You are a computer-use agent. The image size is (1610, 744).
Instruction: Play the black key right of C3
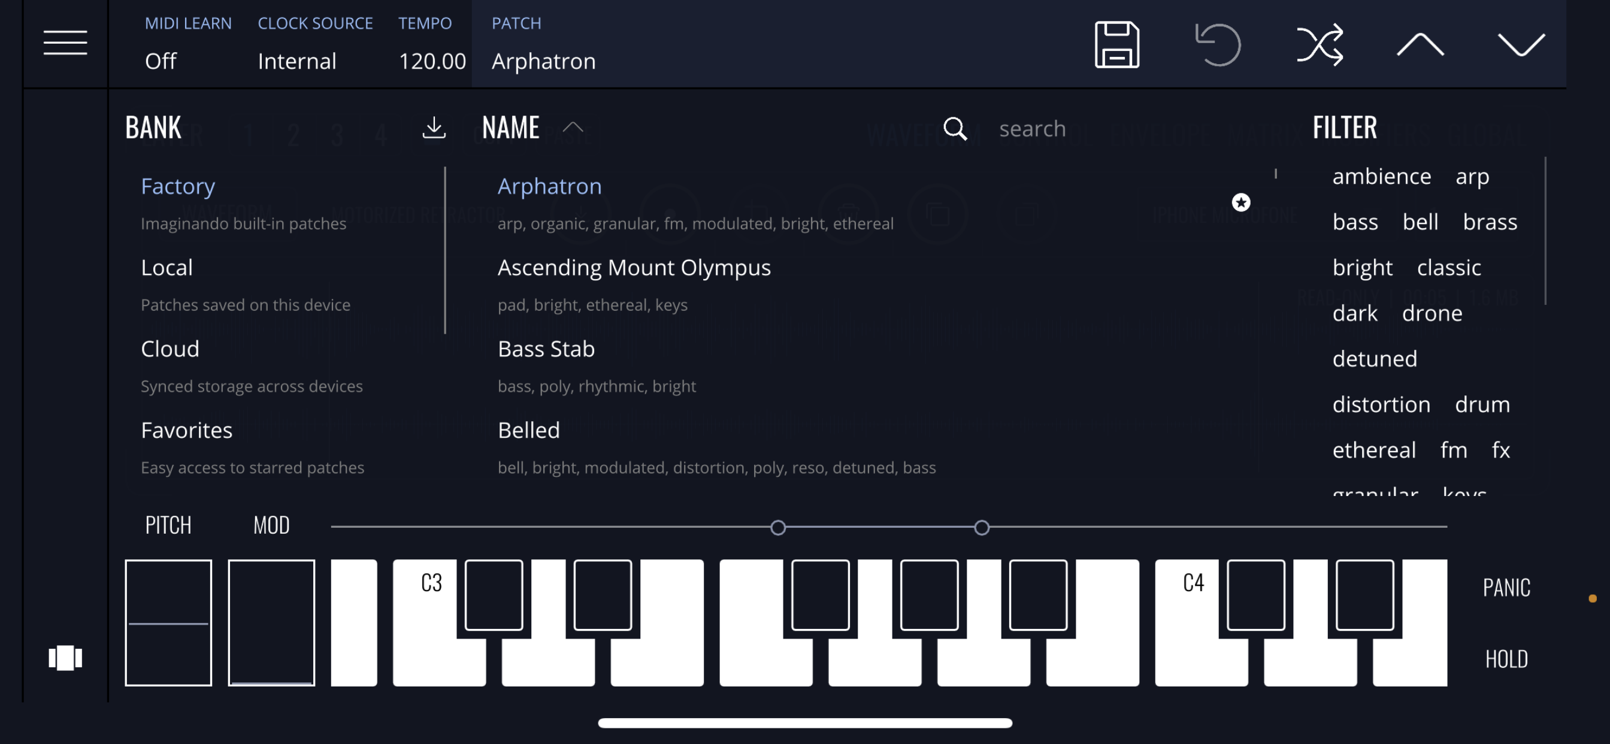click(494, 595)
